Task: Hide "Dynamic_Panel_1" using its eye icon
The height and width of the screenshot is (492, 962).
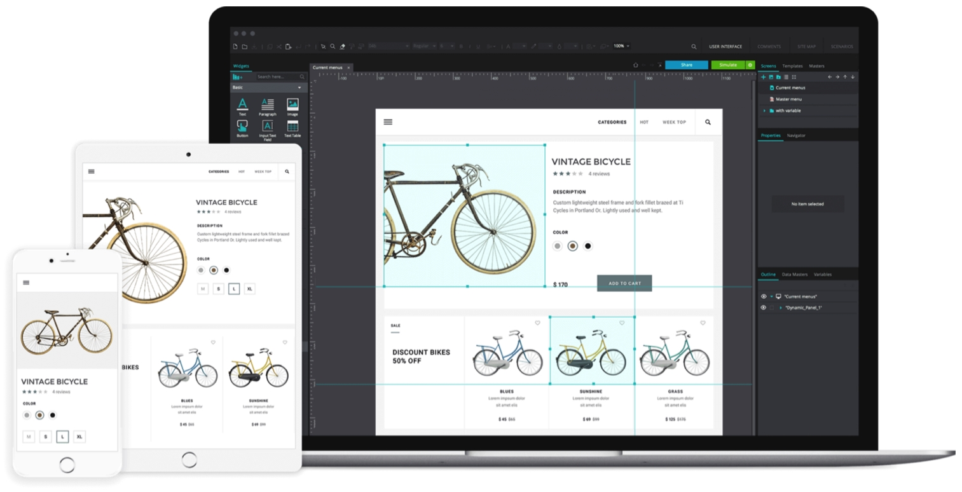Action: [x=764, y=308]
